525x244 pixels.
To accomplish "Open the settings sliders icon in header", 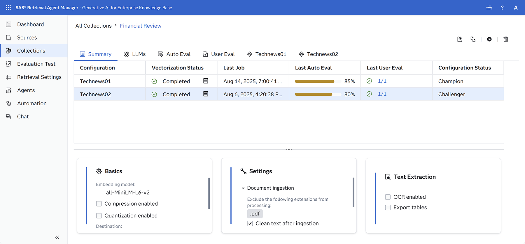I will 489,8.
